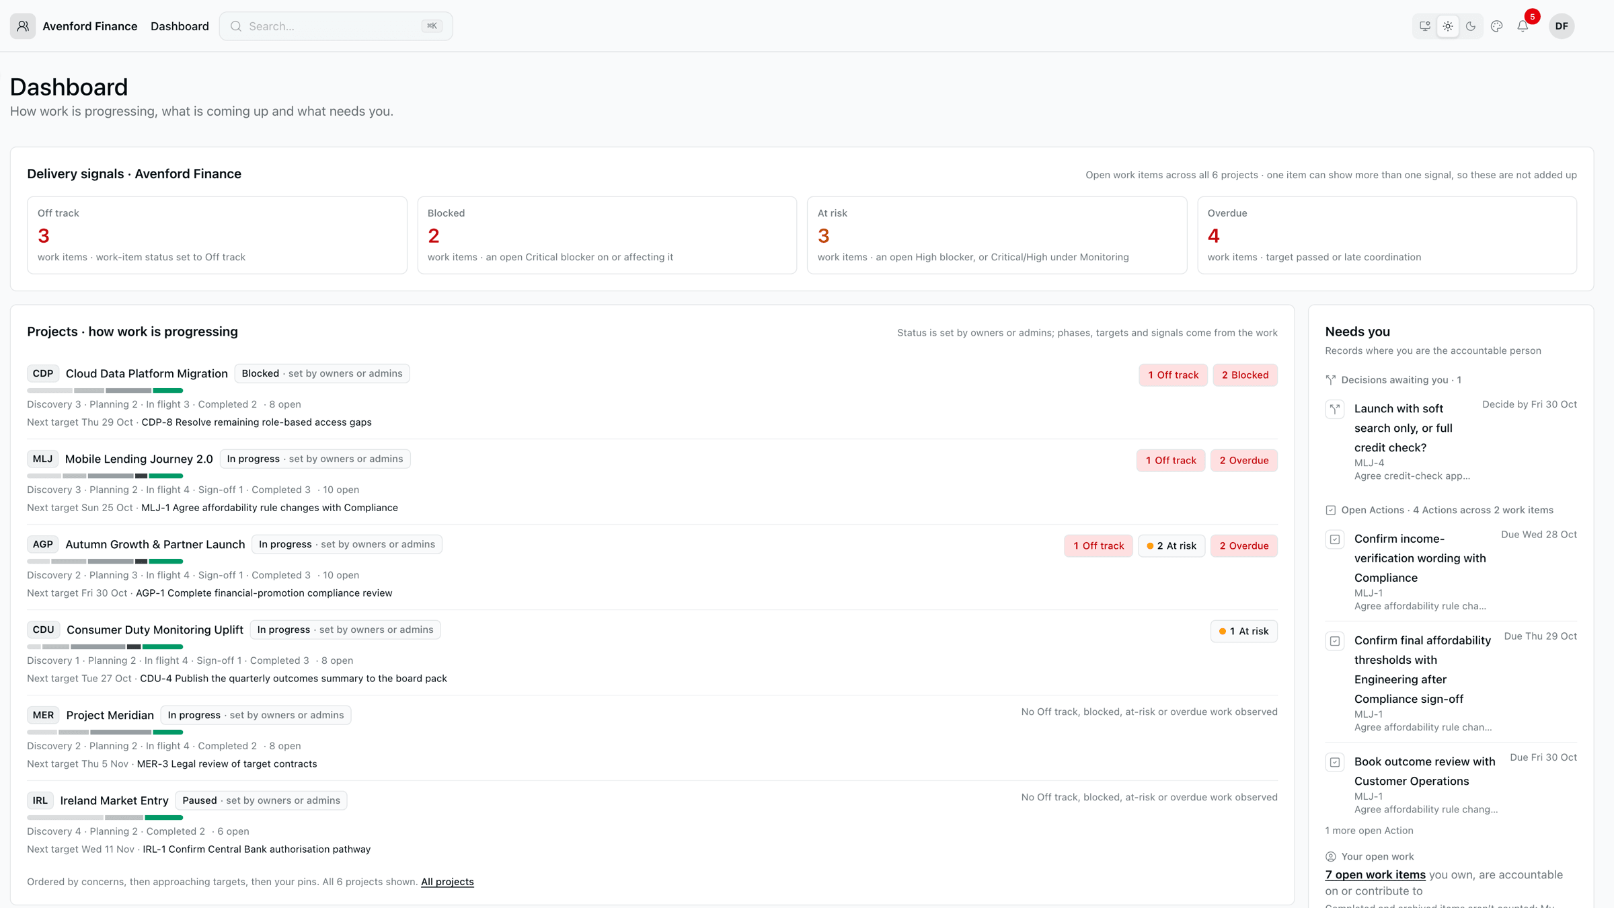Click MLJ's 2 Overdue badge
This screenshot has width=1614, height=908.
[x=1243, y=461]
